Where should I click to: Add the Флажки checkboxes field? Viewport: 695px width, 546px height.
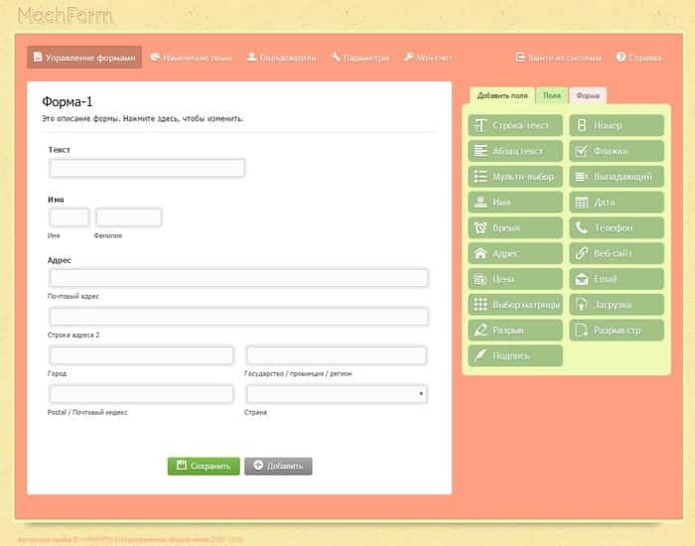coord(617,151)
